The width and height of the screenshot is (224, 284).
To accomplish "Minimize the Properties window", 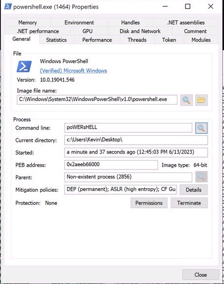I will [165, 6].
